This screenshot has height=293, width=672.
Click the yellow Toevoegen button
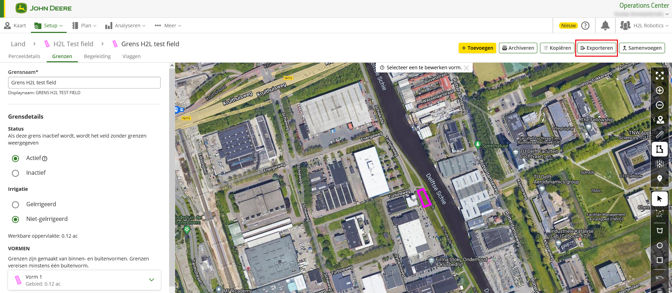(477, 48)
